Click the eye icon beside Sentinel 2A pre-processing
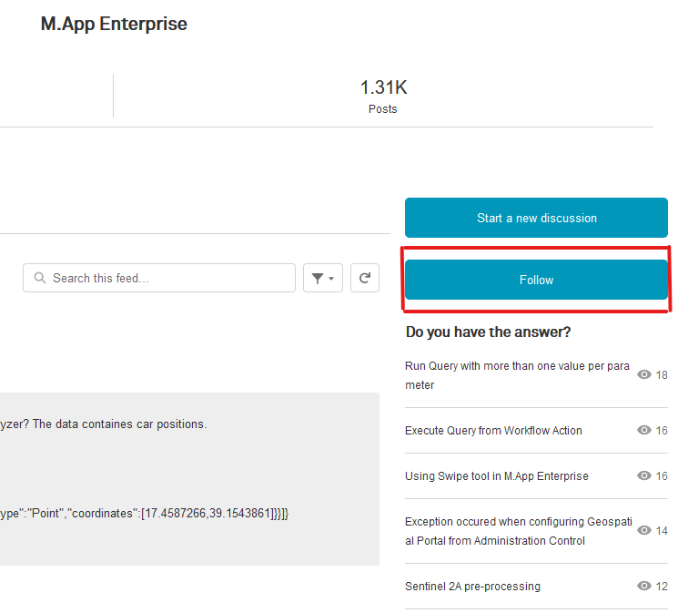 pyautogui.click(x=644, y=586)
